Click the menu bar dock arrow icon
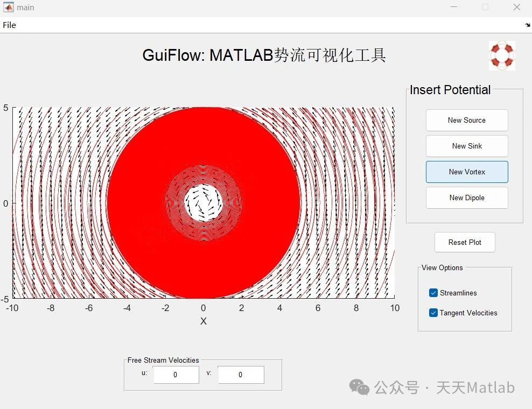532x409 pixels. (x=527, y=25)
